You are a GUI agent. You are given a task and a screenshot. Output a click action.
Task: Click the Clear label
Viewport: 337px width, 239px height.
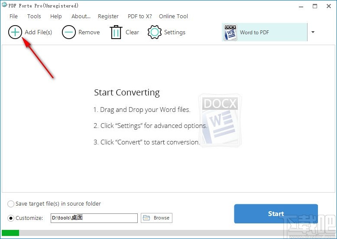(132, 32)
